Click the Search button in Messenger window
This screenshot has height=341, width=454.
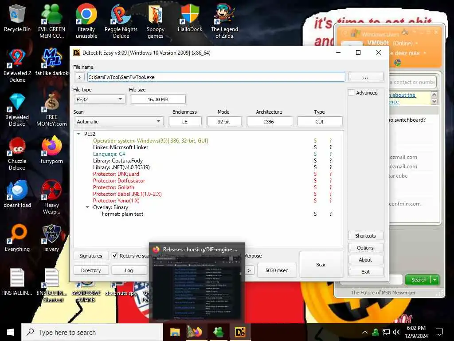point(419,280)
